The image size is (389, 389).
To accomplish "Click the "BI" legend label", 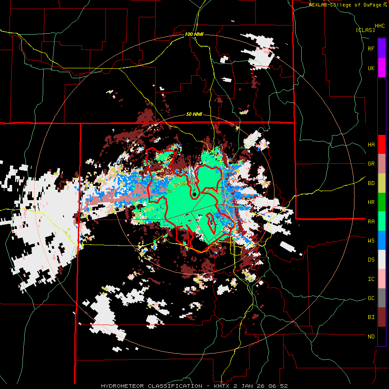I will click(371, 317).
